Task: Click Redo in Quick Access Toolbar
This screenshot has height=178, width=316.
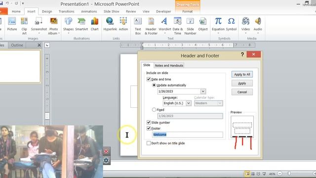Action: (x=16, y=3)
